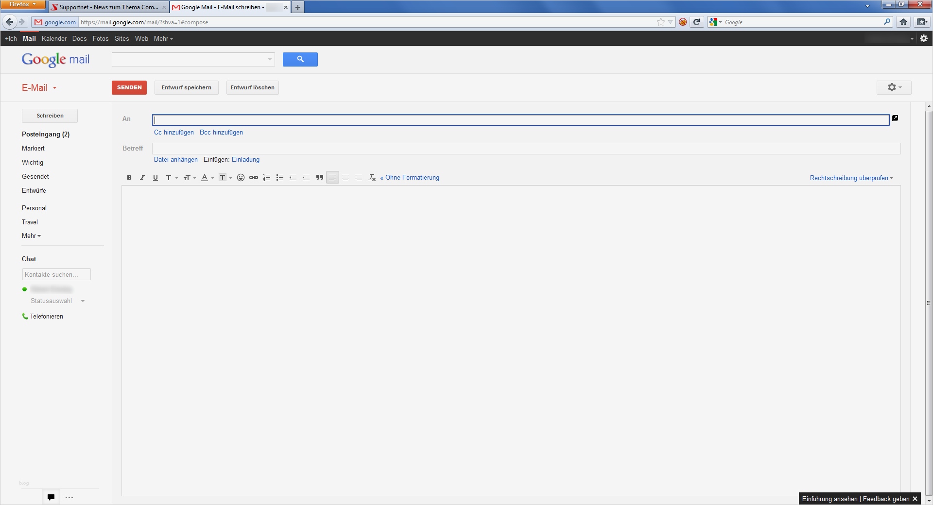Open the Personal label
The image size is (933, 505).
point(34,208)
